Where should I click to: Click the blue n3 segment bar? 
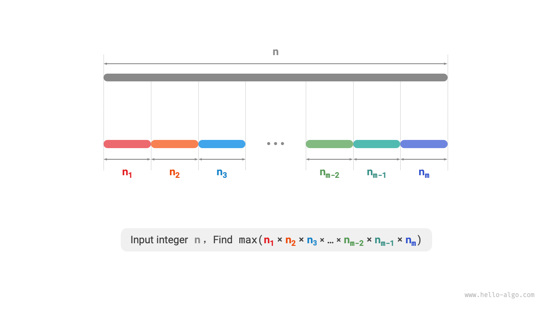tap(222, 144)
